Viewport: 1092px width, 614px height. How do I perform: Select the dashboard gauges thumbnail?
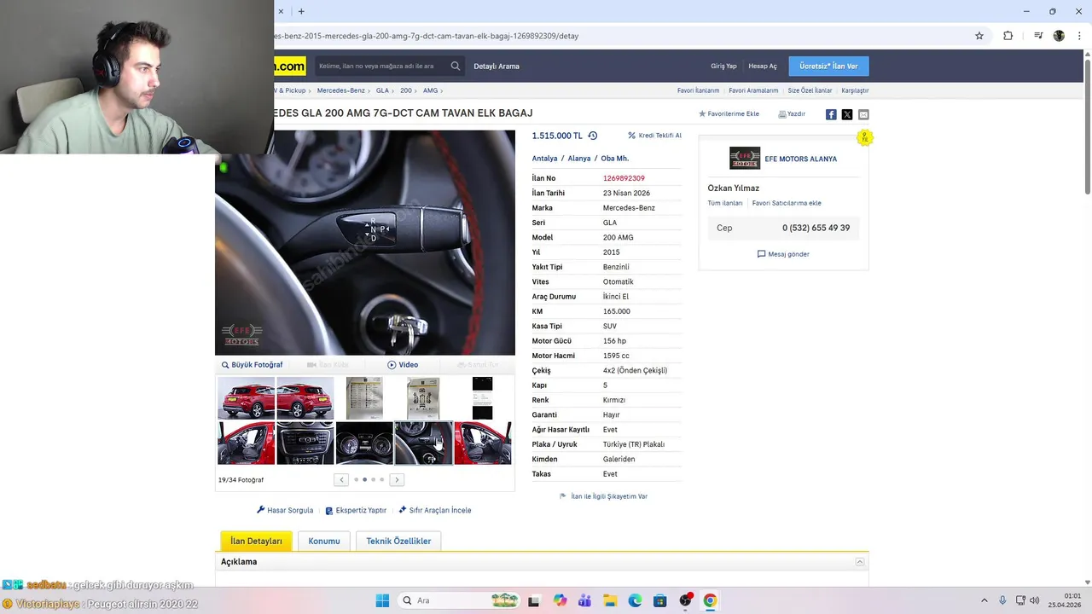pyautogui.click(x=364, y=443)
